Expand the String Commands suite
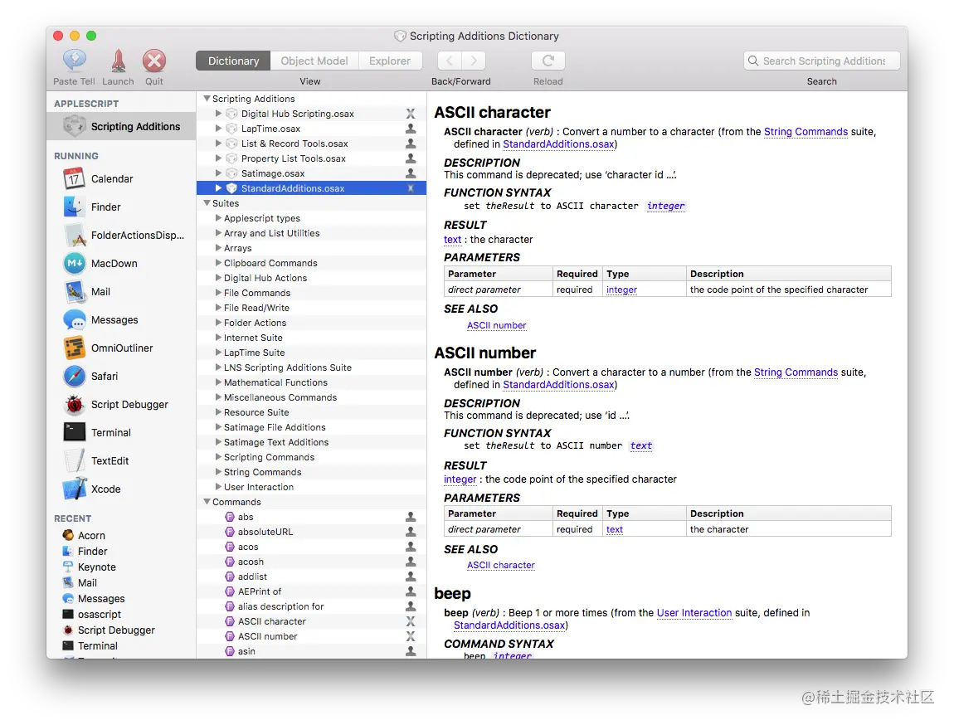The width and height of the screenshot is (954, 725). tap(218, 472)
